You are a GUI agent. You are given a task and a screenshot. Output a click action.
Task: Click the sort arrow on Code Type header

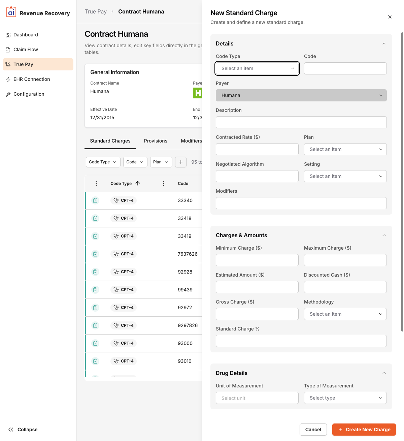[x=138, y=183]
